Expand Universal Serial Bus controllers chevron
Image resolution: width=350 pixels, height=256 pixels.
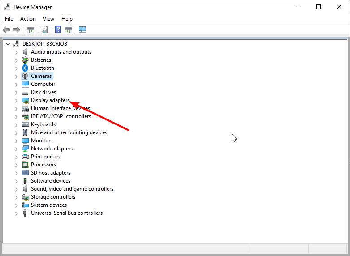tap(16, 213)
